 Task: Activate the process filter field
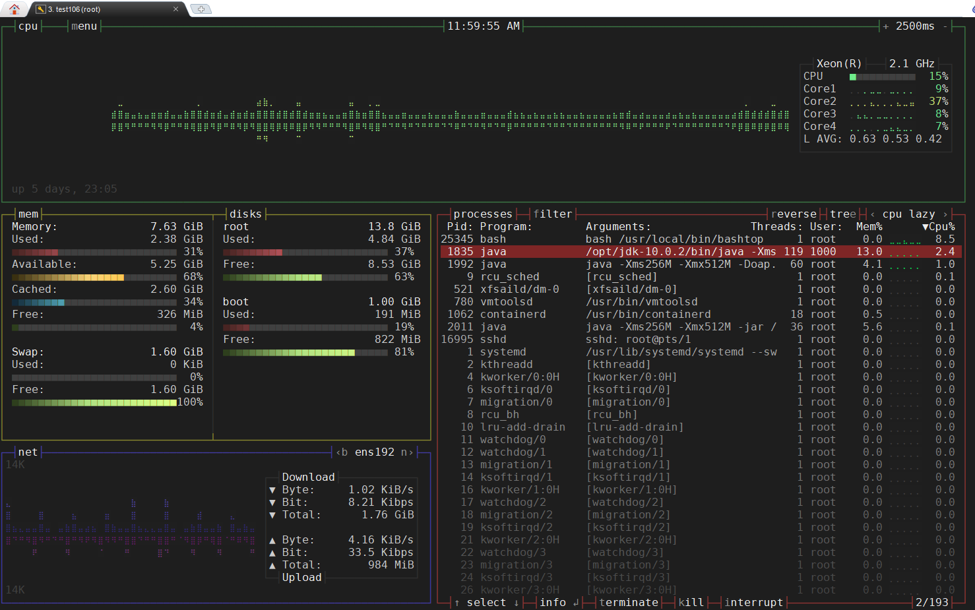[553, 214]
